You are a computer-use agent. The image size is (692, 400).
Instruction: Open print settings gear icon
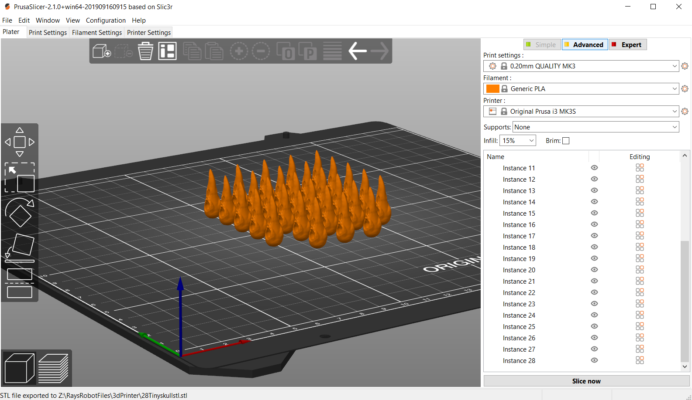[685, 66]
